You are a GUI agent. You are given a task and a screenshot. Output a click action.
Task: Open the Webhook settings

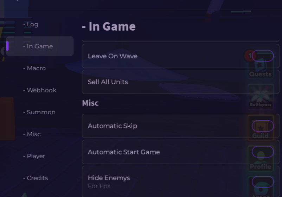pyautogui.click(x=40, y=90)
